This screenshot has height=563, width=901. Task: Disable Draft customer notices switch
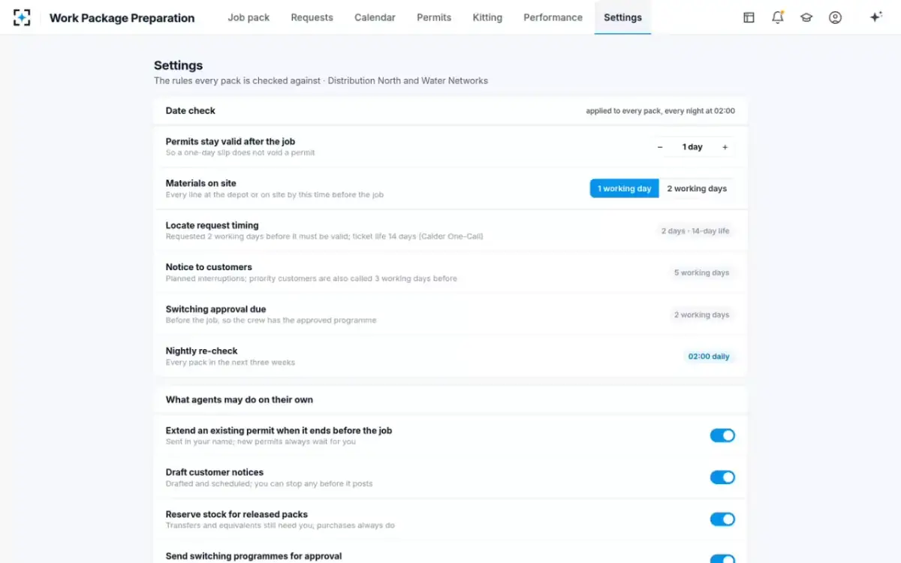(x=722, y=477)
